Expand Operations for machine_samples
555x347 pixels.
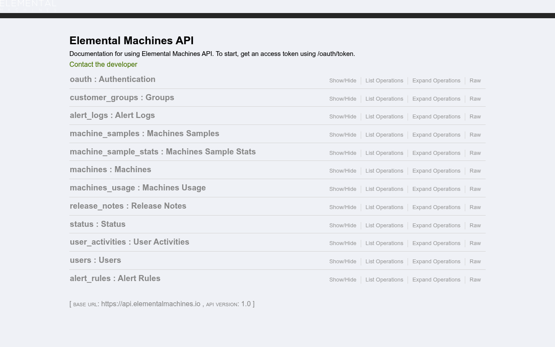(436, 135)
